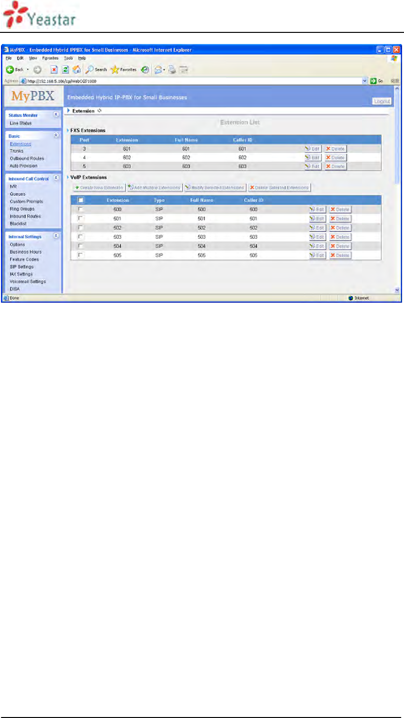Stop page loading with red X icon
Screen dimensions: 404x718
coord(54,70)
